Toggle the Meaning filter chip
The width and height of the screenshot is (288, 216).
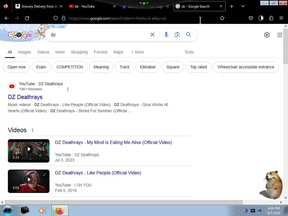pos(101,67)
